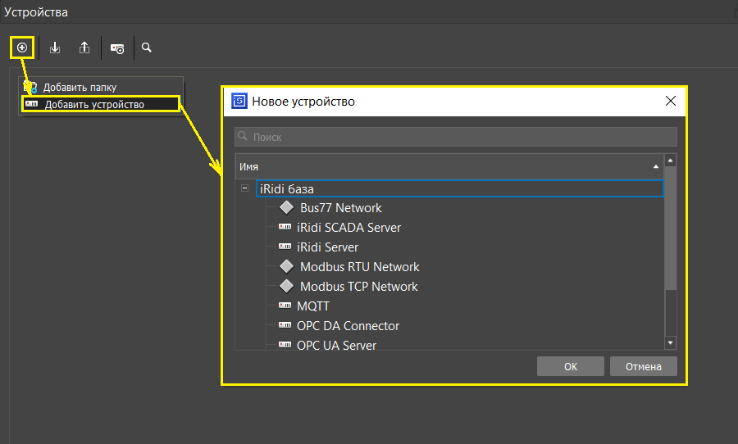Choose Добавить устройство from the menu
Image resolution: width=738 pixels, height=444 pixels.
[93, 104]
